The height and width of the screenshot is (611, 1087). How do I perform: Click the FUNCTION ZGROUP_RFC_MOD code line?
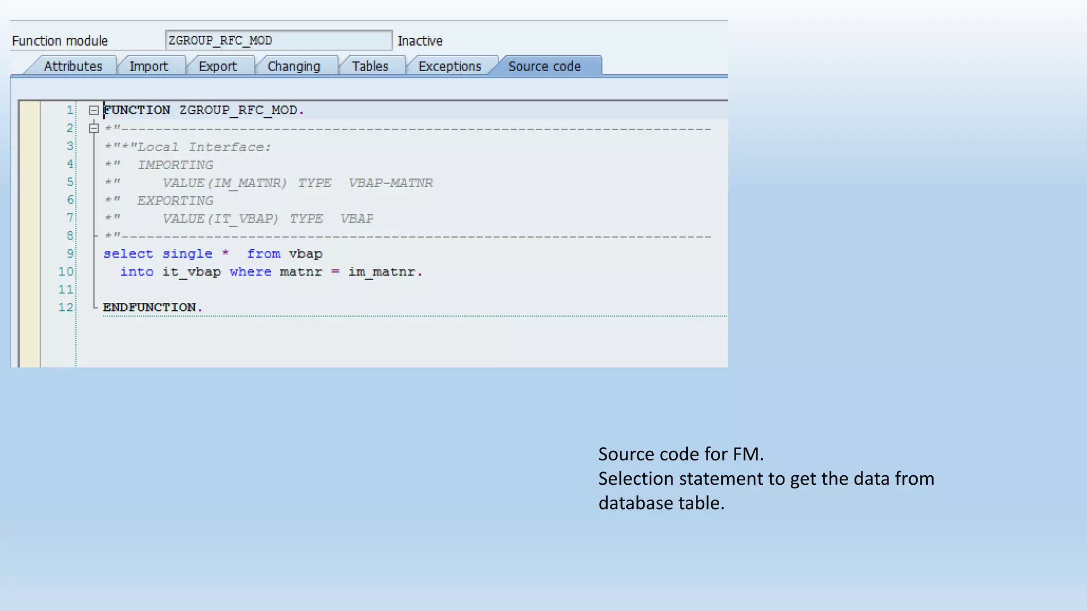point(203,110)
